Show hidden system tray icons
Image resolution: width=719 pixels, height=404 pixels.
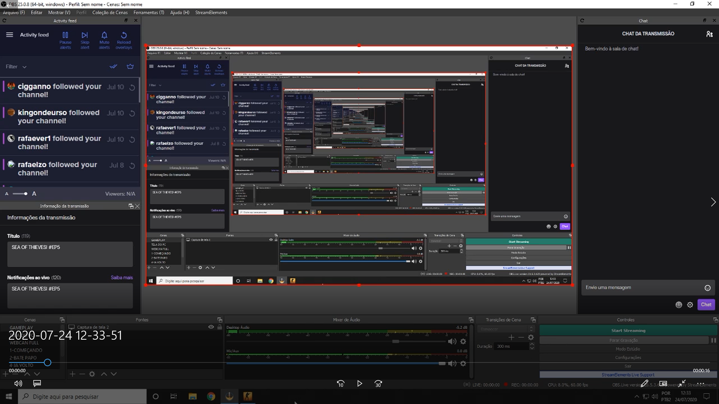click(x=637, y=397)
